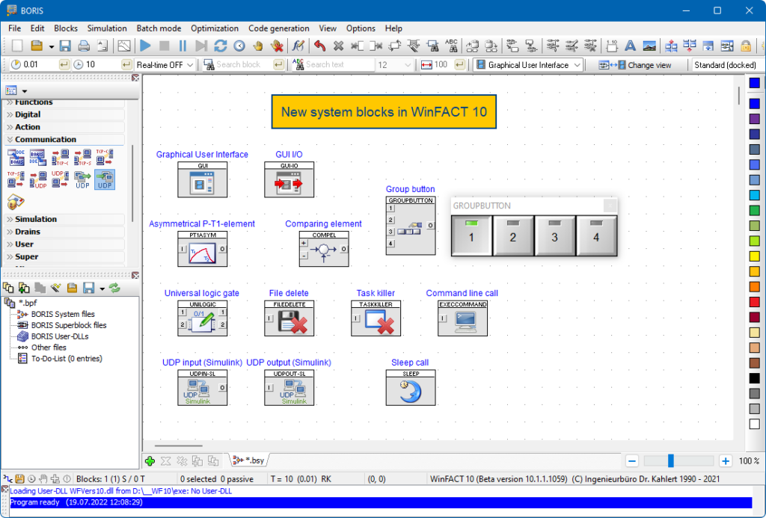Click the printer icon in toolbar

(84, 46)
